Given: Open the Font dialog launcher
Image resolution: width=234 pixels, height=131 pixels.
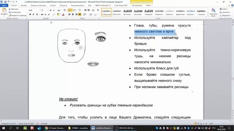Looking at the screenshot, I should coord(66,19).
